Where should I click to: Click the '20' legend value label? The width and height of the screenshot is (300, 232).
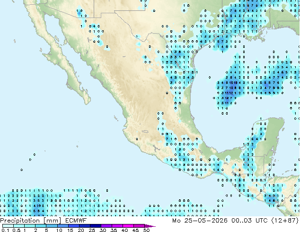pyautogui.click(x=81, y=230)
